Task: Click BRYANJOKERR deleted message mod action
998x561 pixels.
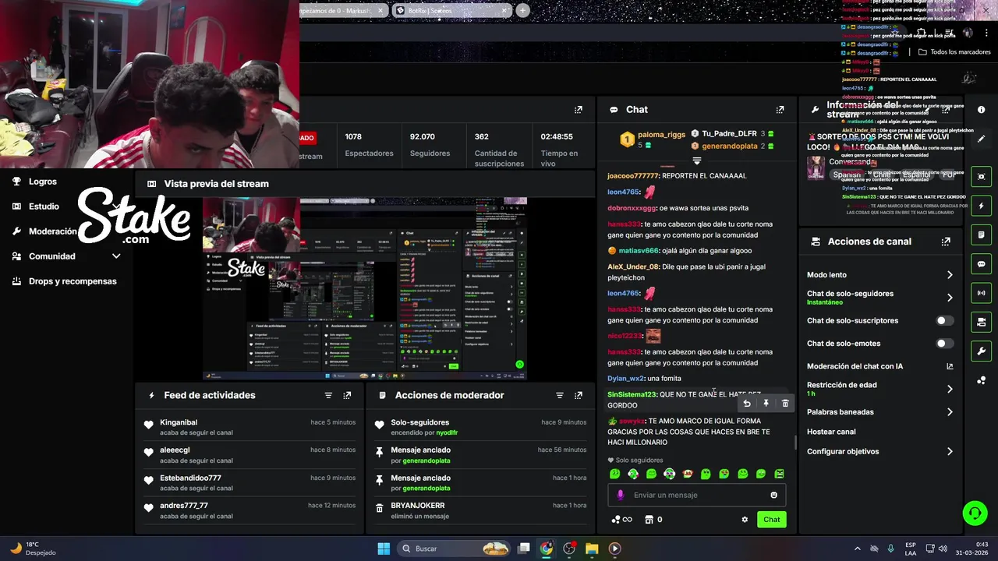Action: (x=480, y=510)
